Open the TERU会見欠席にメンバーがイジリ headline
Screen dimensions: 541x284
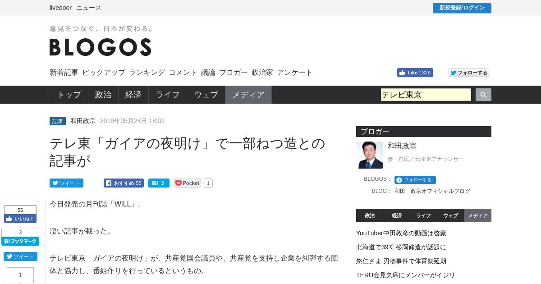point(406,275)
